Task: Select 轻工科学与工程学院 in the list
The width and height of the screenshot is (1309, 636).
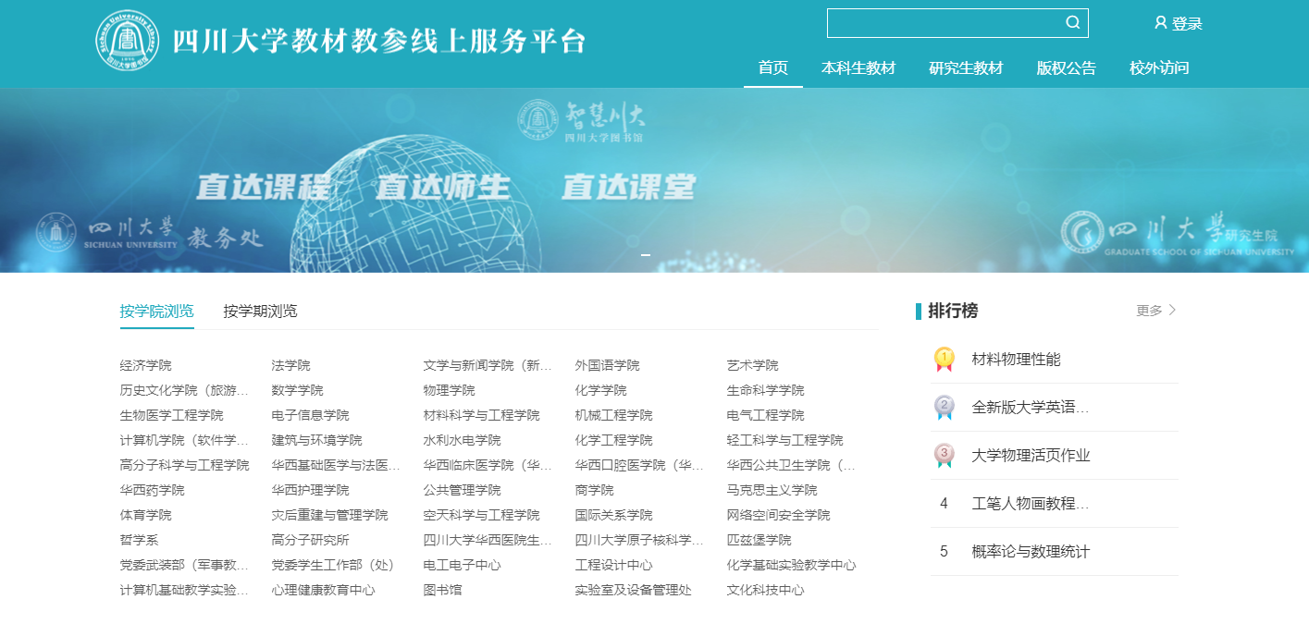Action: point(785,441)
